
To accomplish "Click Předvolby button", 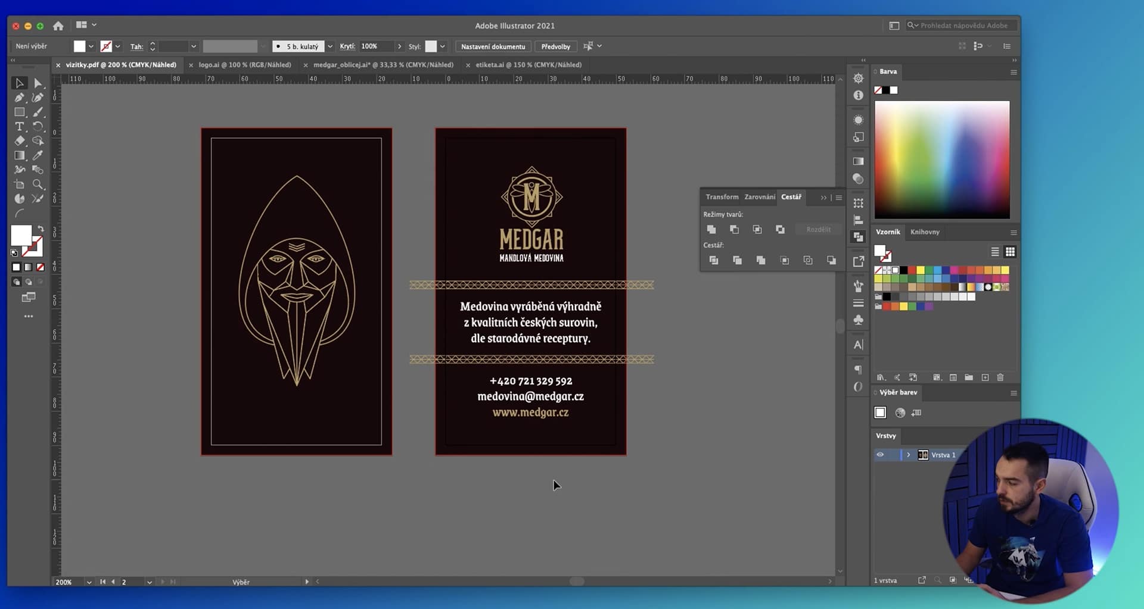I will pyautogui.click(x=556, y=46).
